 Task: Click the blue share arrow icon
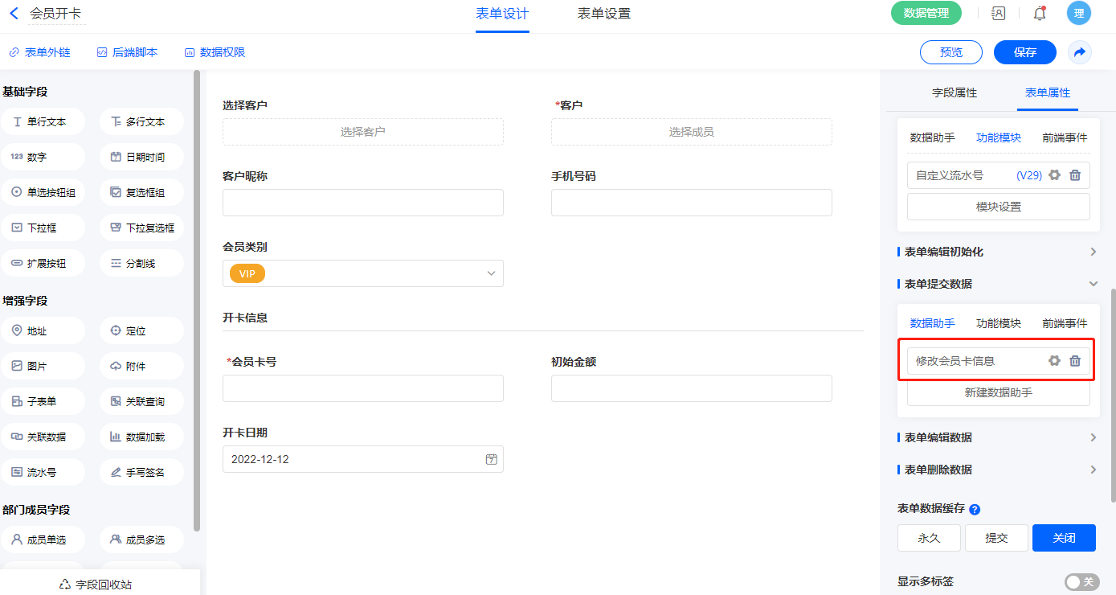(1080, 52)
